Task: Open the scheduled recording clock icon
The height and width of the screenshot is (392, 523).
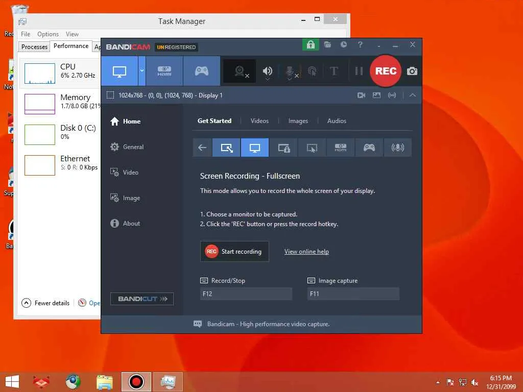Action: (344, 45)
